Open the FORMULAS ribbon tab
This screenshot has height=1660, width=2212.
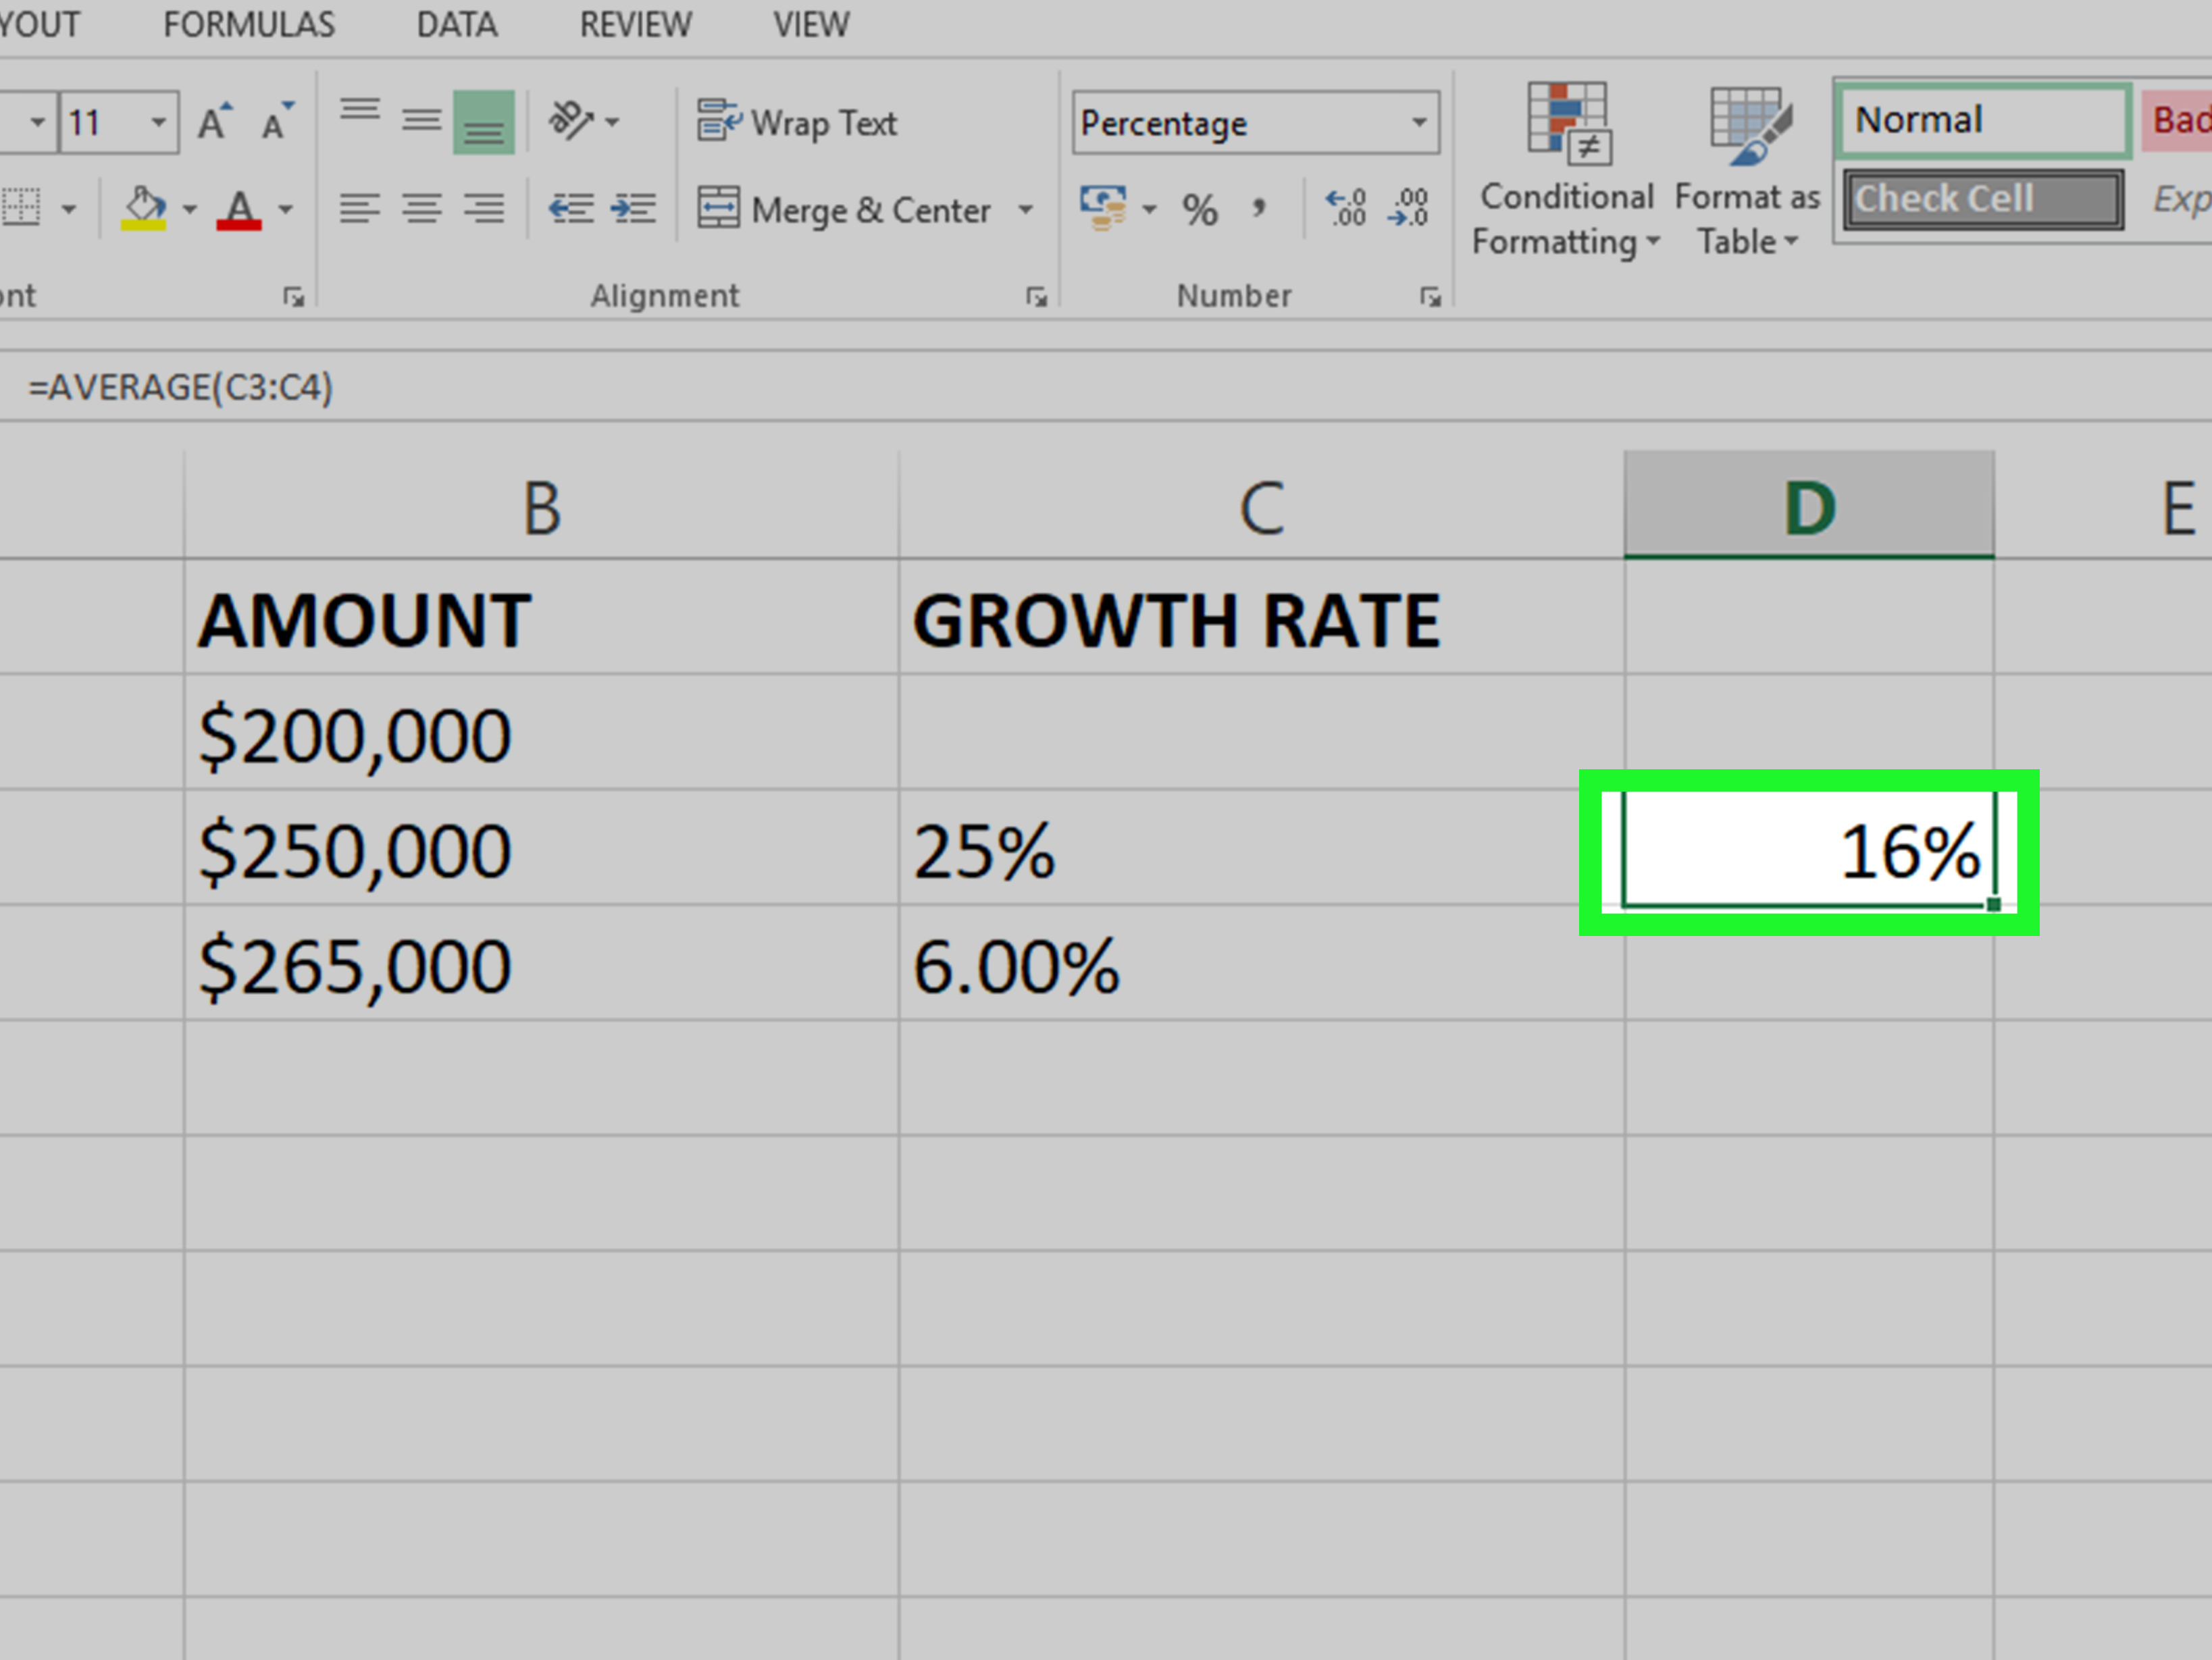pyautogui.click(x=249, y=24)
